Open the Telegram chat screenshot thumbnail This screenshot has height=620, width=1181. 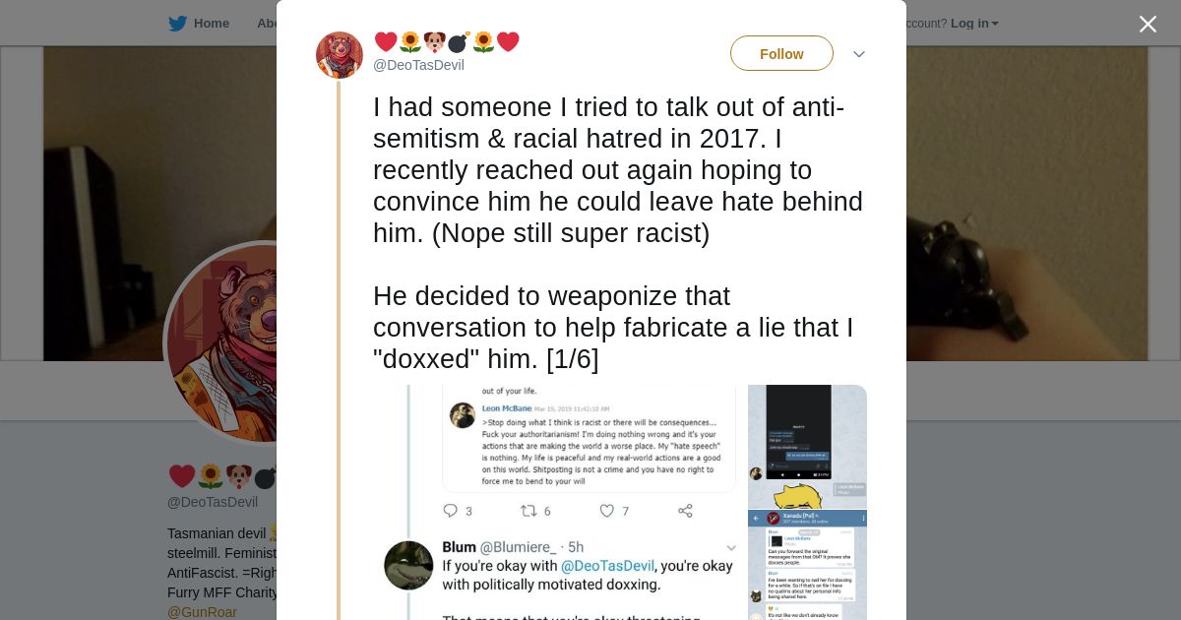point(807,565)
